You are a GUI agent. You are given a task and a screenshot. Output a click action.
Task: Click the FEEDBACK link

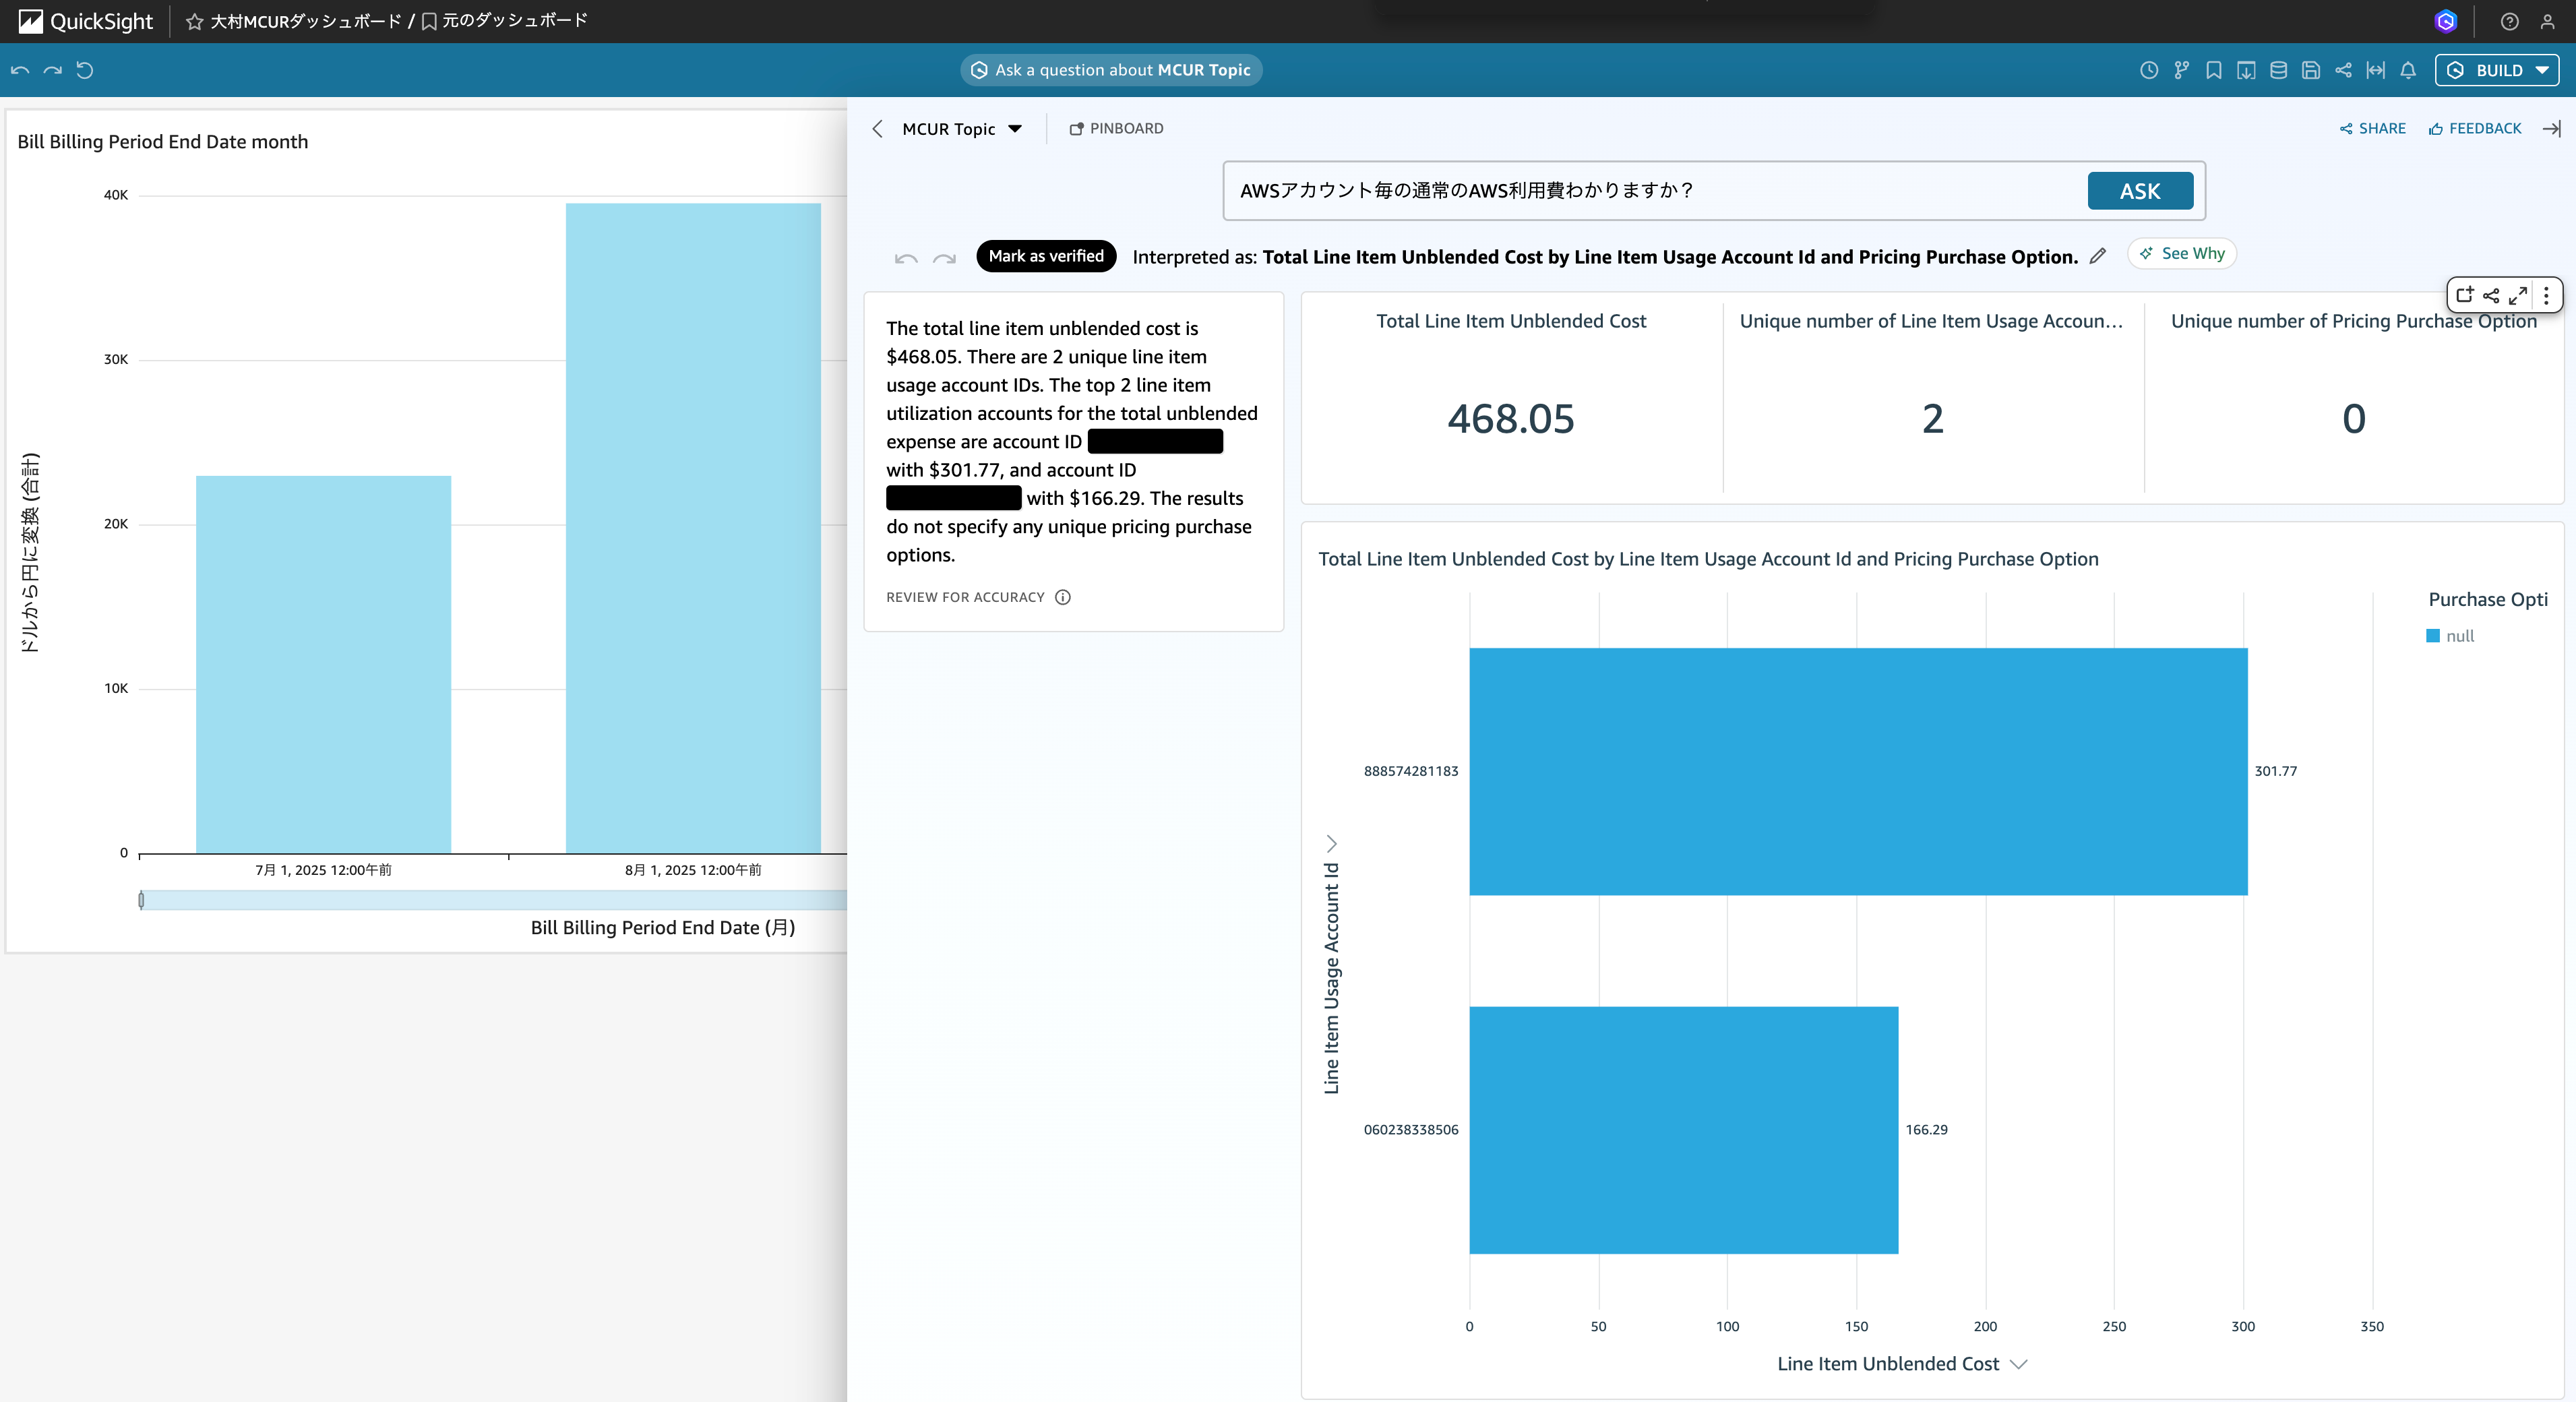[2475, 128]
